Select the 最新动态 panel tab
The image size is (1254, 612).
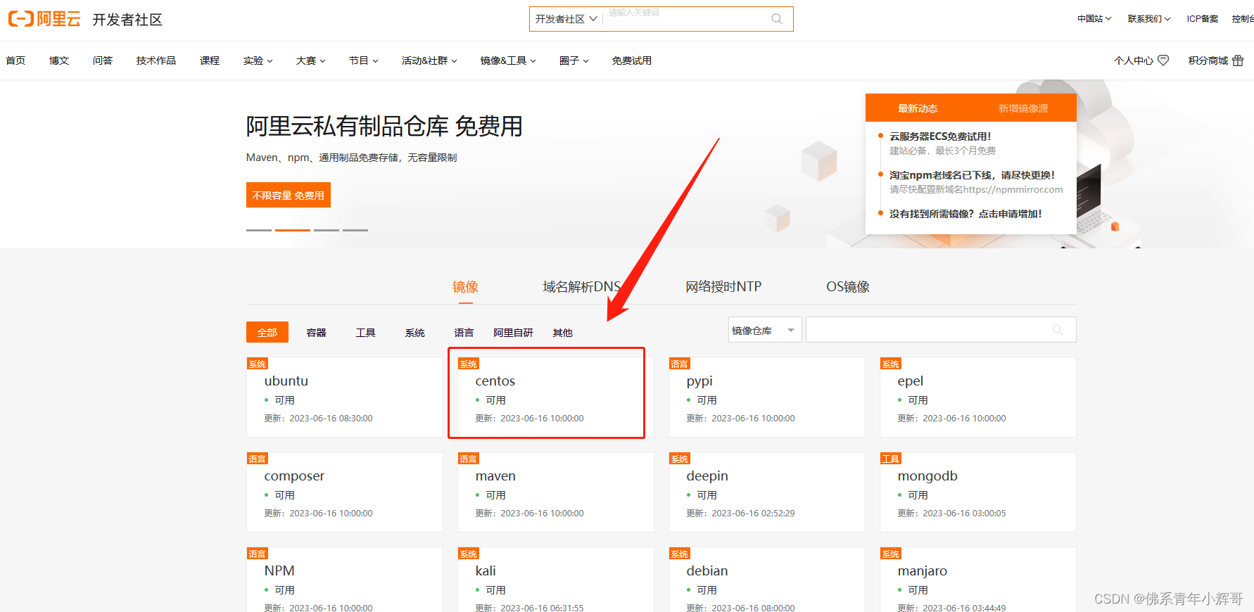pos(918,108)
